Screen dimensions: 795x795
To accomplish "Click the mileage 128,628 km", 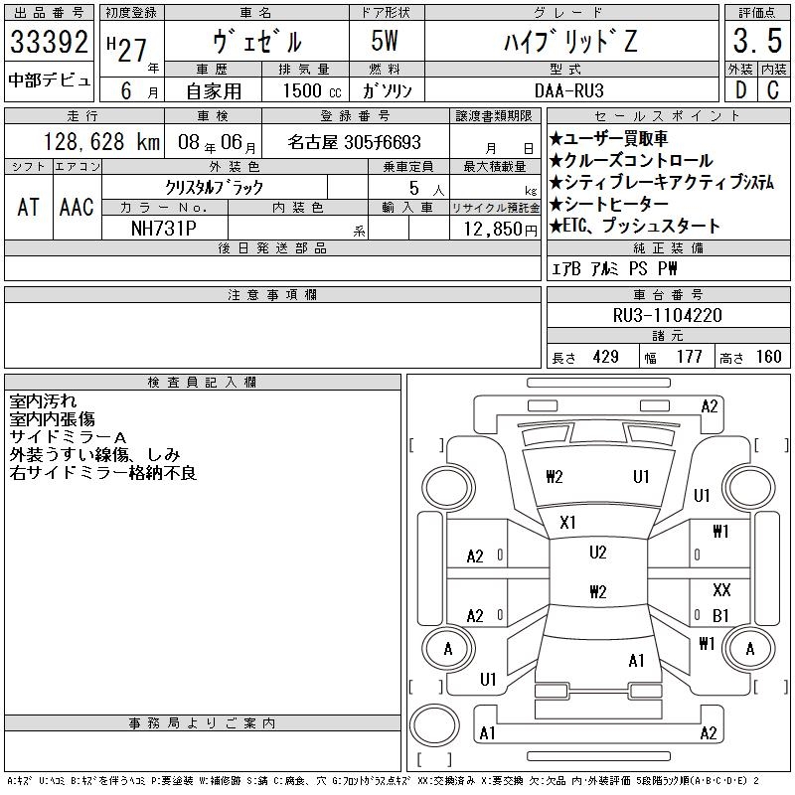I will pos(101,142).
